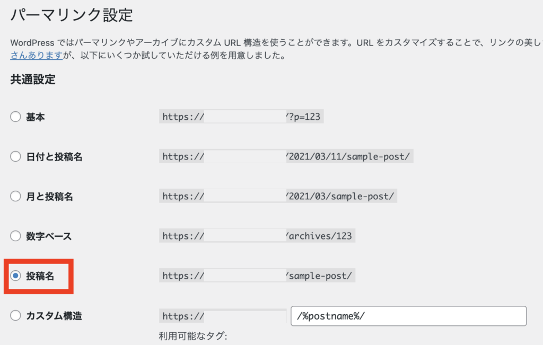Viewport: 543px width, 345px height.
Task: Open the さんあります link
Action: [37, 55]
